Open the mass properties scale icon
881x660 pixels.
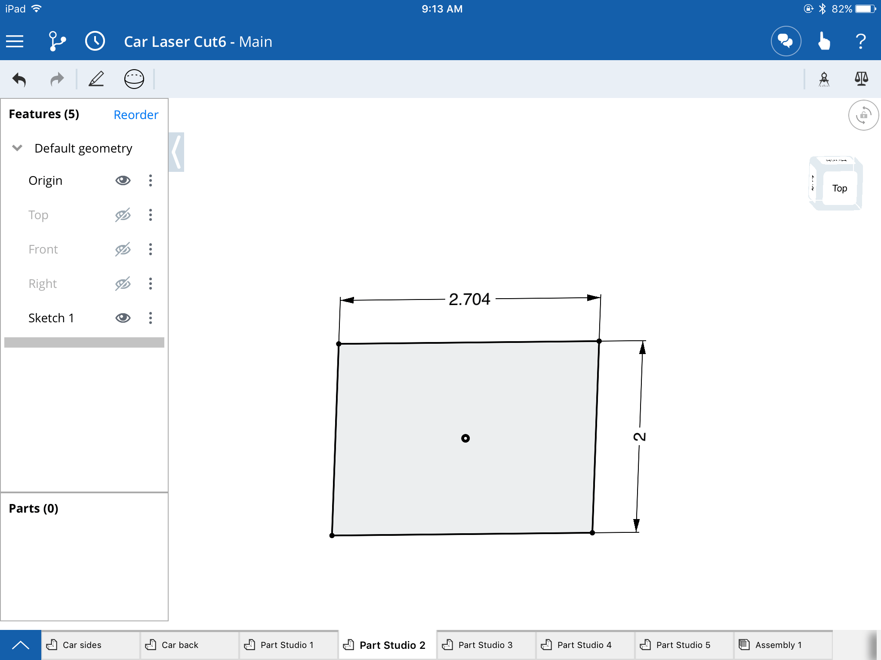pyautogui.click(x=861, y=79)
